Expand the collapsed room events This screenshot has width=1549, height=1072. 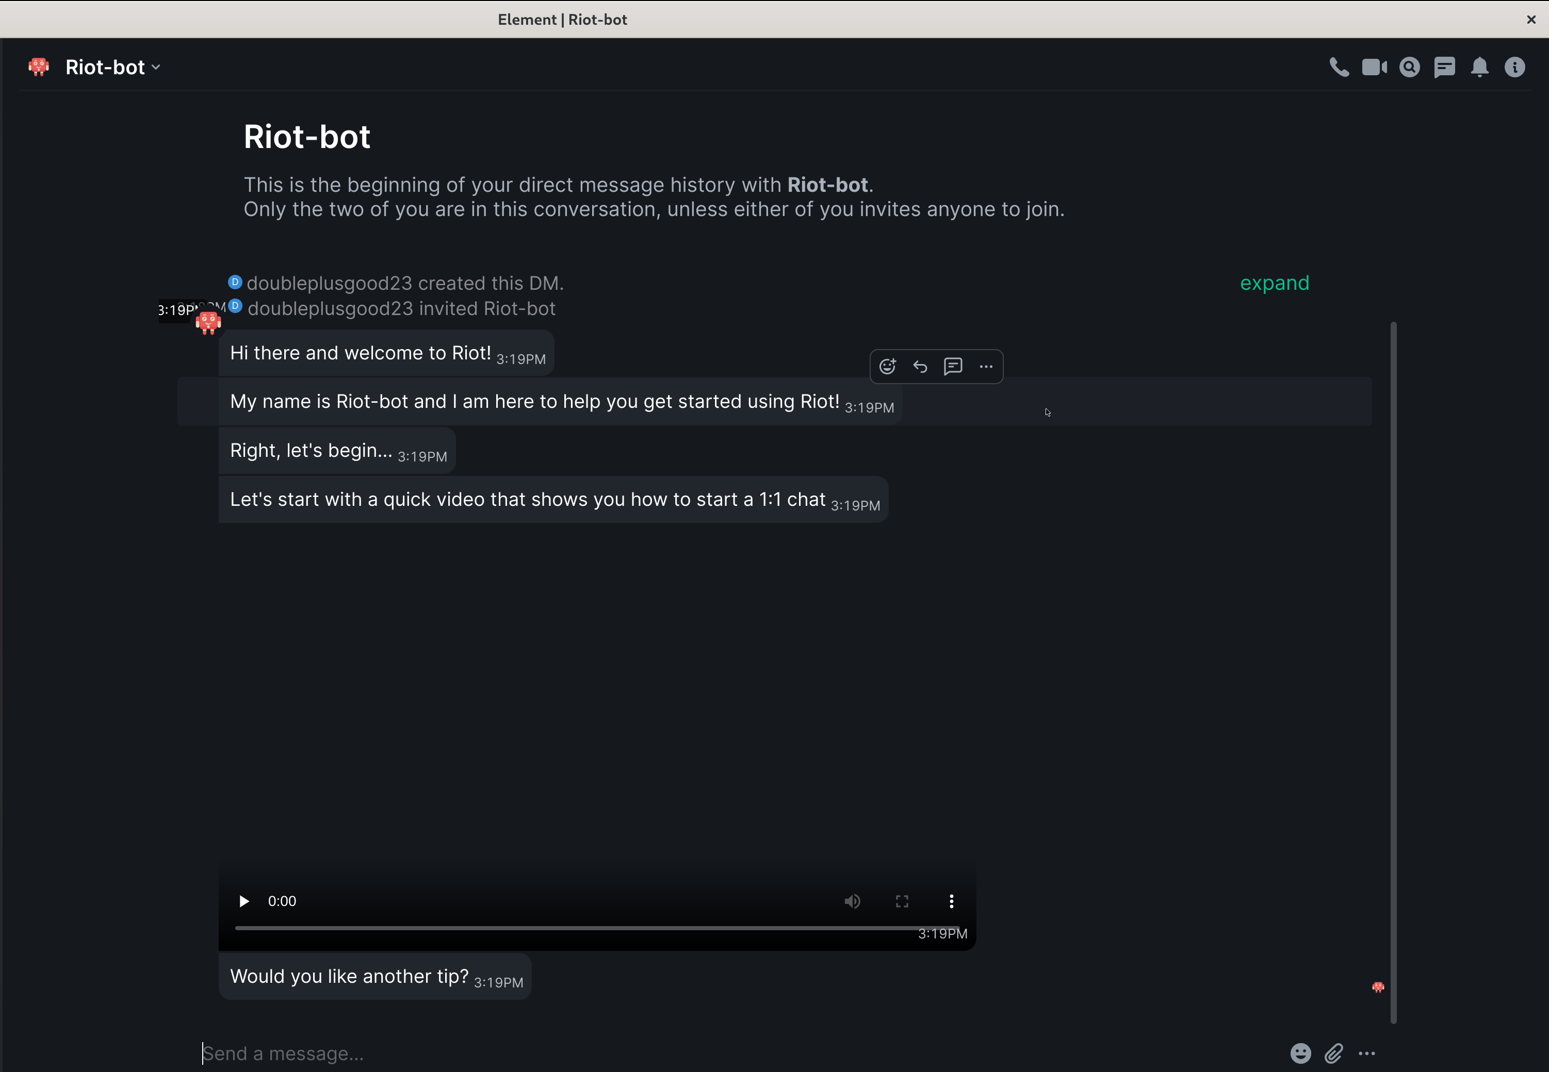point(1274,283)
